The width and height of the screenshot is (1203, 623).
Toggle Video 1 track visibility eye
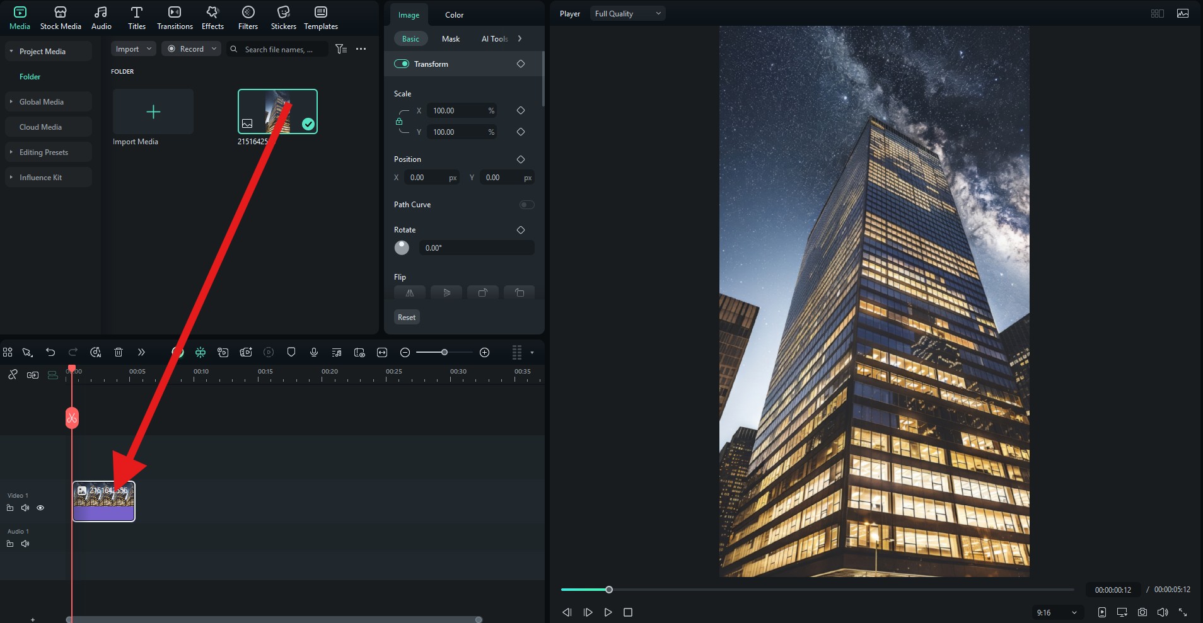pyautogui.click(x=40, y=508)
